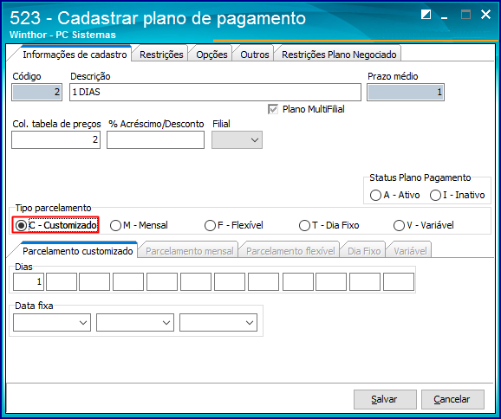
Task: Maximize the 523 window
Action: coord(465,15)
